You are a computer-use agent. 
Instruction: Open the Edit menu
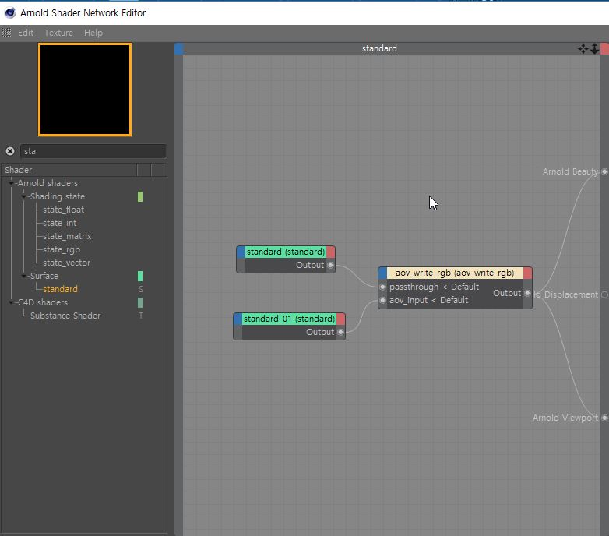(x=26, y=33)
